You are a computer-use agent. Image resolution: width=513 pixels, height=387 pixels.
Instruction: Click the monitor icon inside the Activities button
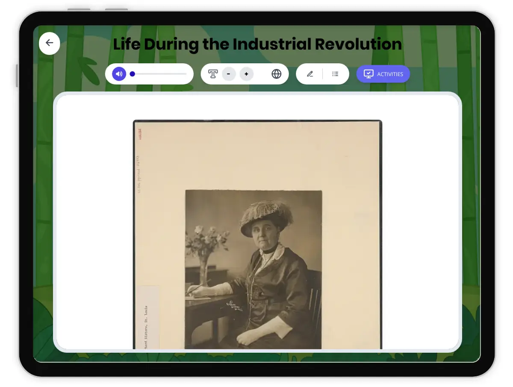pos(369,73)
